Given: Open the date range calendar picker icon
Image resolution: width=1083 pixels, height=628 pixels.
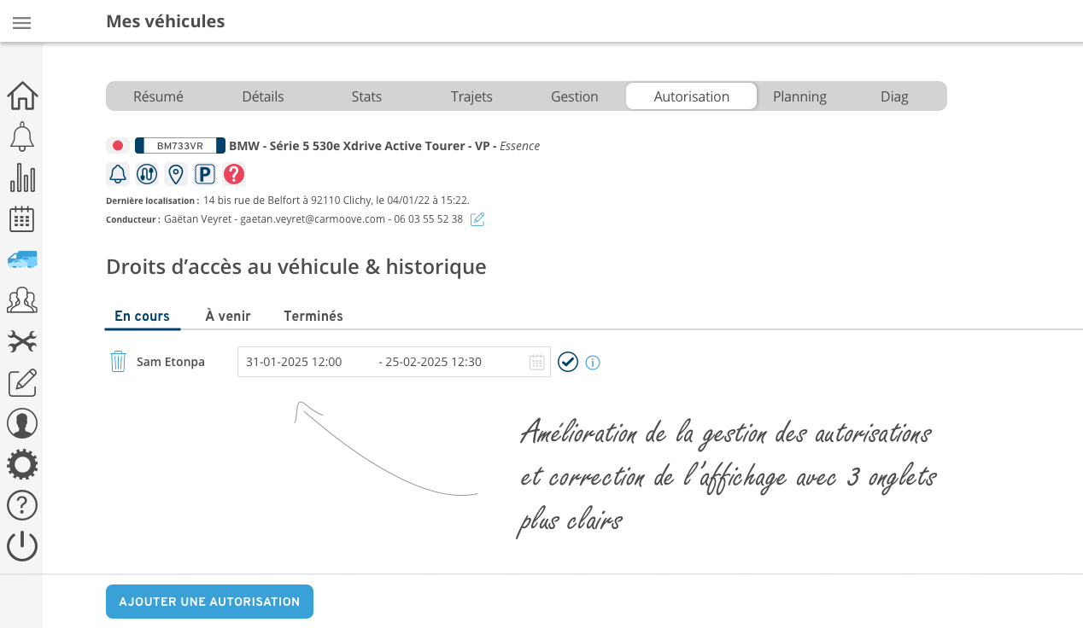Looking at the screenshot, I should point(536,362).
